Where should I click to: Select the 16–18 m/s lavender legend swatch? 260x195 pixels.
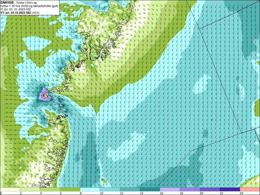(170, 189)
